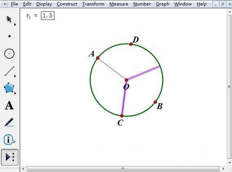Click the horizontal scrollbar thumb
232x172 pixels.
click(123, 169)
